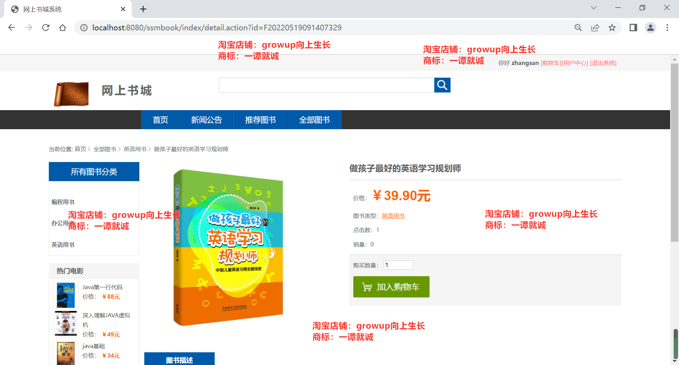Screen dimensions: 679x365
Task: Go to the browser home page
Action: [63, 28]
